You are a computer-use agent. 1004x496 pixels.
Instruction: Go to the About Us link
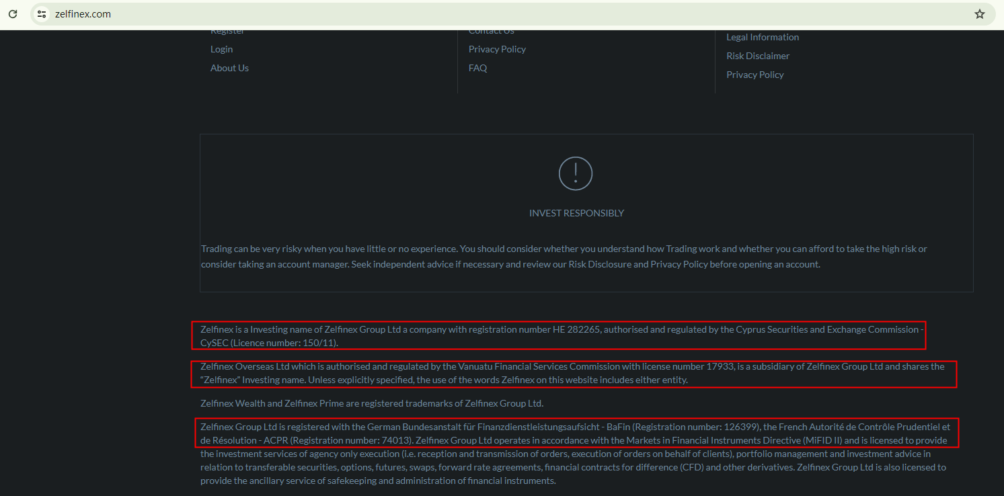(x=229, y=68)
